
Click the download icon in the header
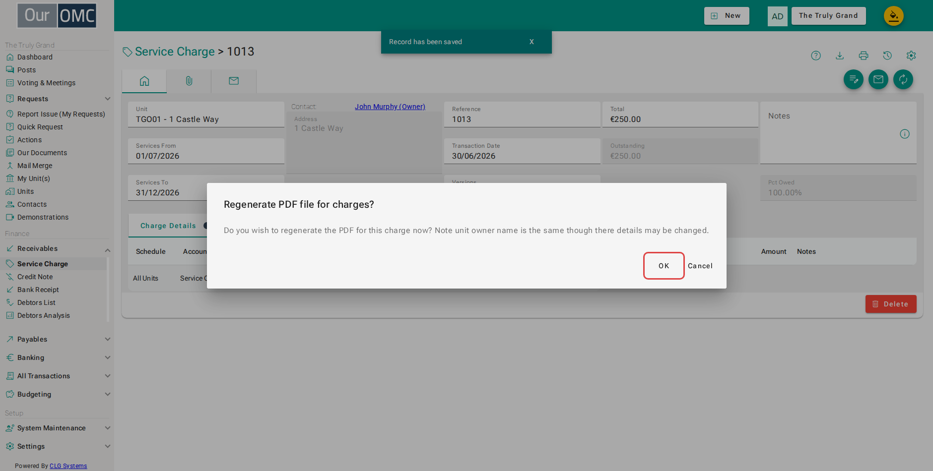(x=840, y=56)
